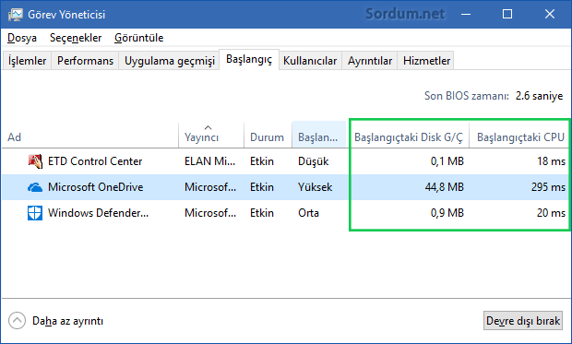Open the Dosya menu

click(22, 38)
